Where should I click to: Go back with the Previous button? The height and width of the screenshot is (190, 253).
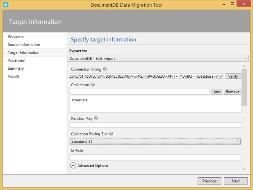[x=209, y=181]
